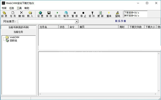Sort by 任务名 column header
161x100 pixels.
pyautogui.click(x=48, y=27)
